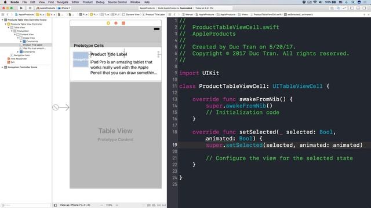
Task: Open the Manual assistant mode menu
Action: click(187, 14)
